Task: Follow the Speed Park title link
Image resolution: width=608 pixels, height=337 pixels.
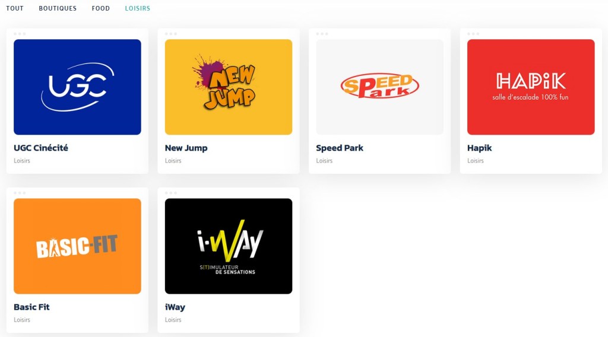Action: (340, 148)
